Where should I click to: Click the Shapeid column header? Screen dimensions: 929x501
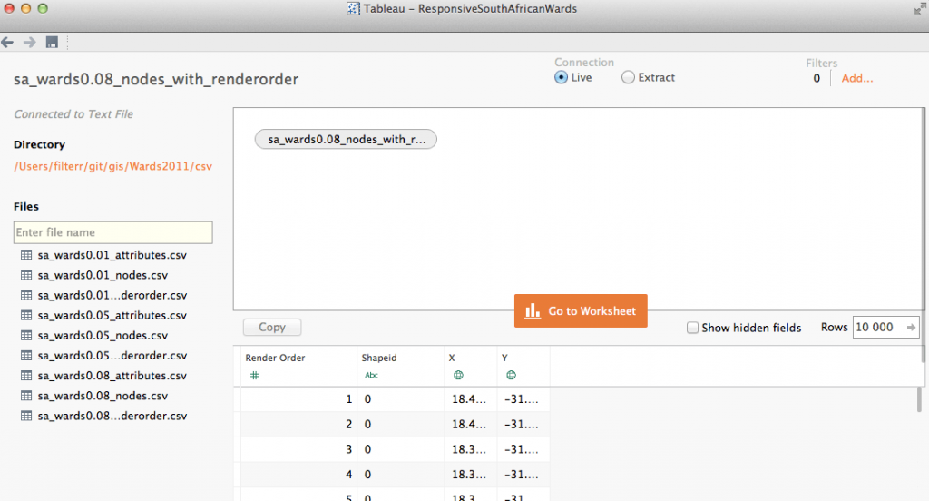[x=379, y=359]
